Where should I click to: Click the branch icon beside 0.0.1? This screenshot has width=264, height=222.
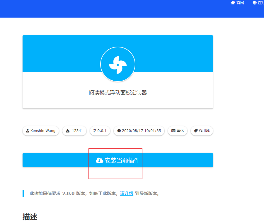pyautogui.click(x=95, y=131)
